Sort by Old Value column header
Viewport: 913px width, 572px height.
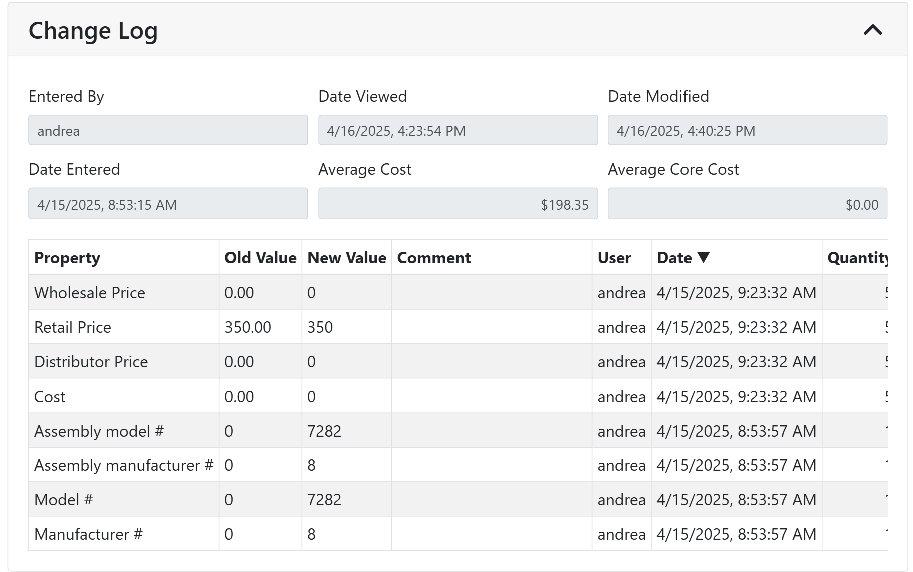pyautogui.click(x=260, y=258)
